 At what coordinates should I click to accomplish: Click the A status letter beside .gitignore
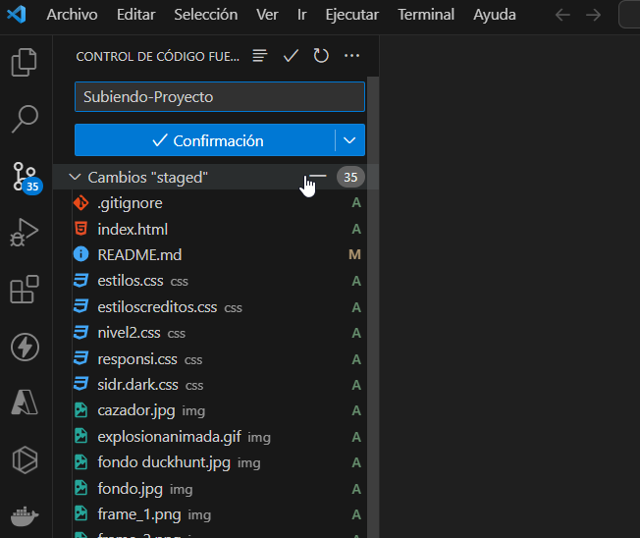tap(356, 203)
